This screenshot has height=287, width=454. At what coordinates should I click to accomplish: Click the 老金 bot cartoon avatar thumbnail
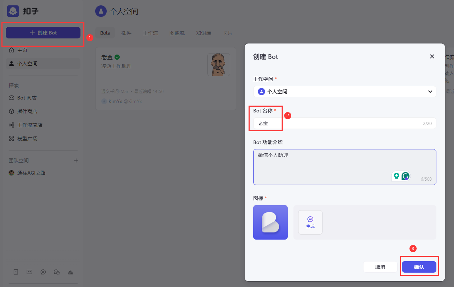coord(219,65)
